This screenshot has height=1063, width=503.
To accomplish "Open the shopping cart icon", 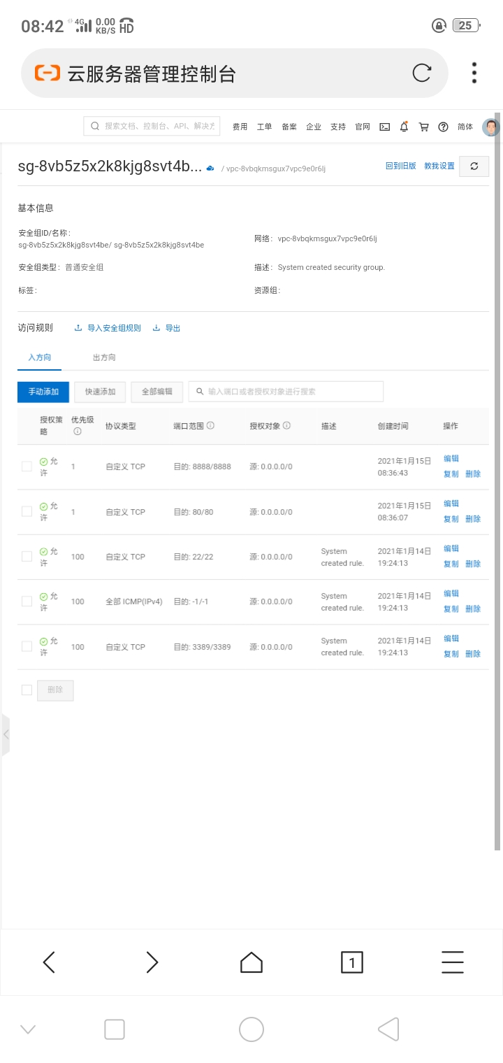I will (x=423, y=127).
